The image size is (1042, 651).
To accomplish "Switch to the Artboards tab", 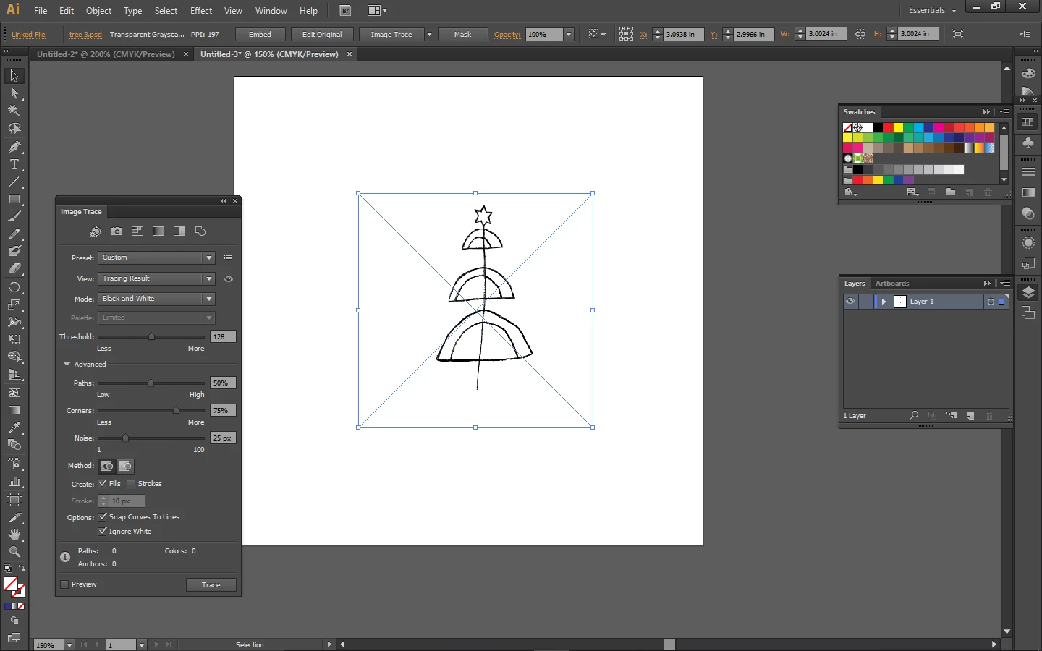I will pyautogui.click(x=892, y=284).
